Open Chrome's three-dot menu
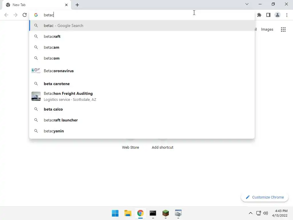293x220 pixels. click(x=287, y=15)
